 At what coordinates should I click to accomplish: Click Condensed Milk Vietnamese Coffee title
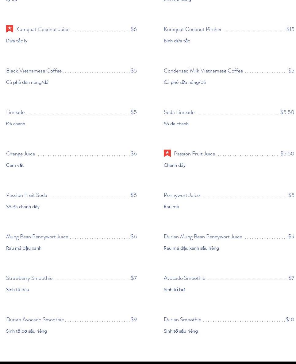point(203,71)
